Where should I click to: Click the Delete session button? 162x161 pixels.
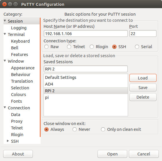pos(143,97)
